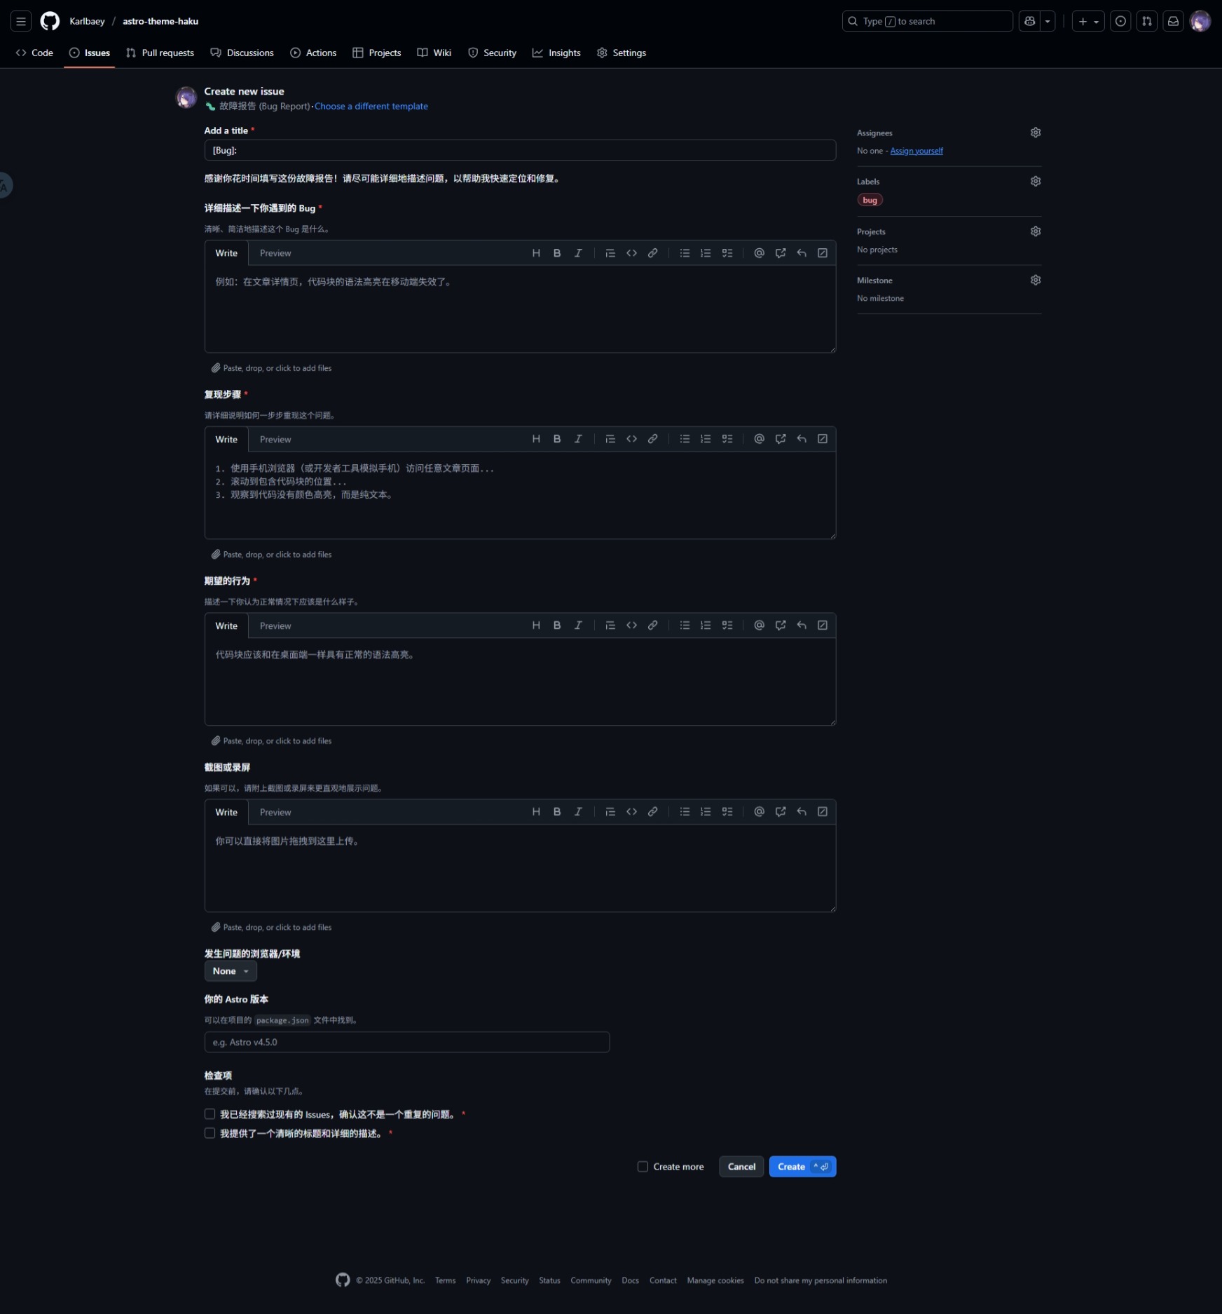Check the clear title and description checkbox
Image resolution: width=1222 pixels, height=1314 pixels.
pos(210,1133)
